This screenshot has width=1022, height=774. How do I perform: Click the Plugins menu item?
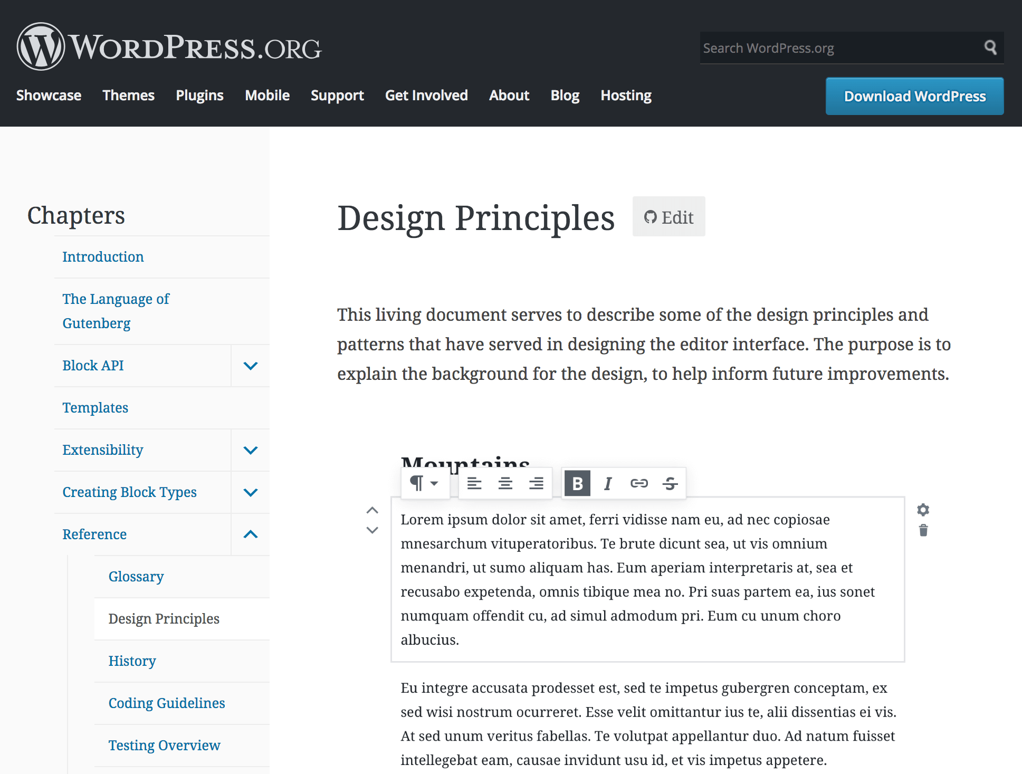click(199, 95)
